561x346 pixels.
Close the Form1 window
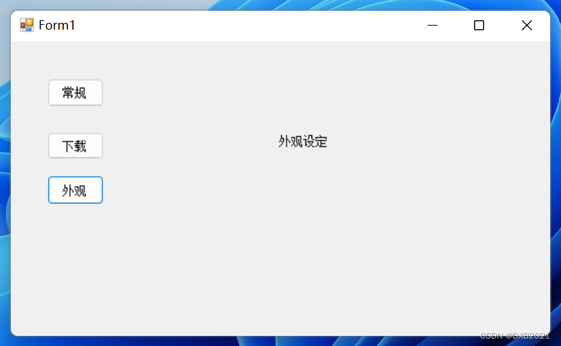[527, 26]
